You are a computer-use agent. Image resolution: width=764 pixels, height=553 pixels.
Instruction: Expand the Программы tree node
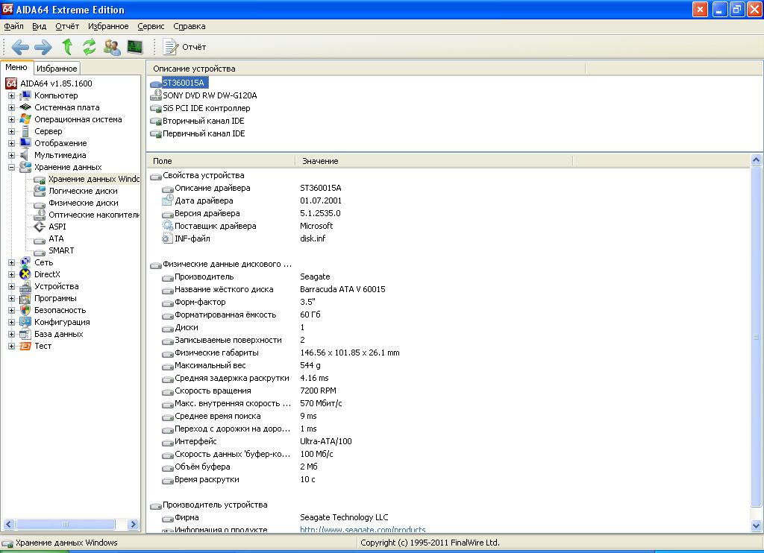click(11, 298)
